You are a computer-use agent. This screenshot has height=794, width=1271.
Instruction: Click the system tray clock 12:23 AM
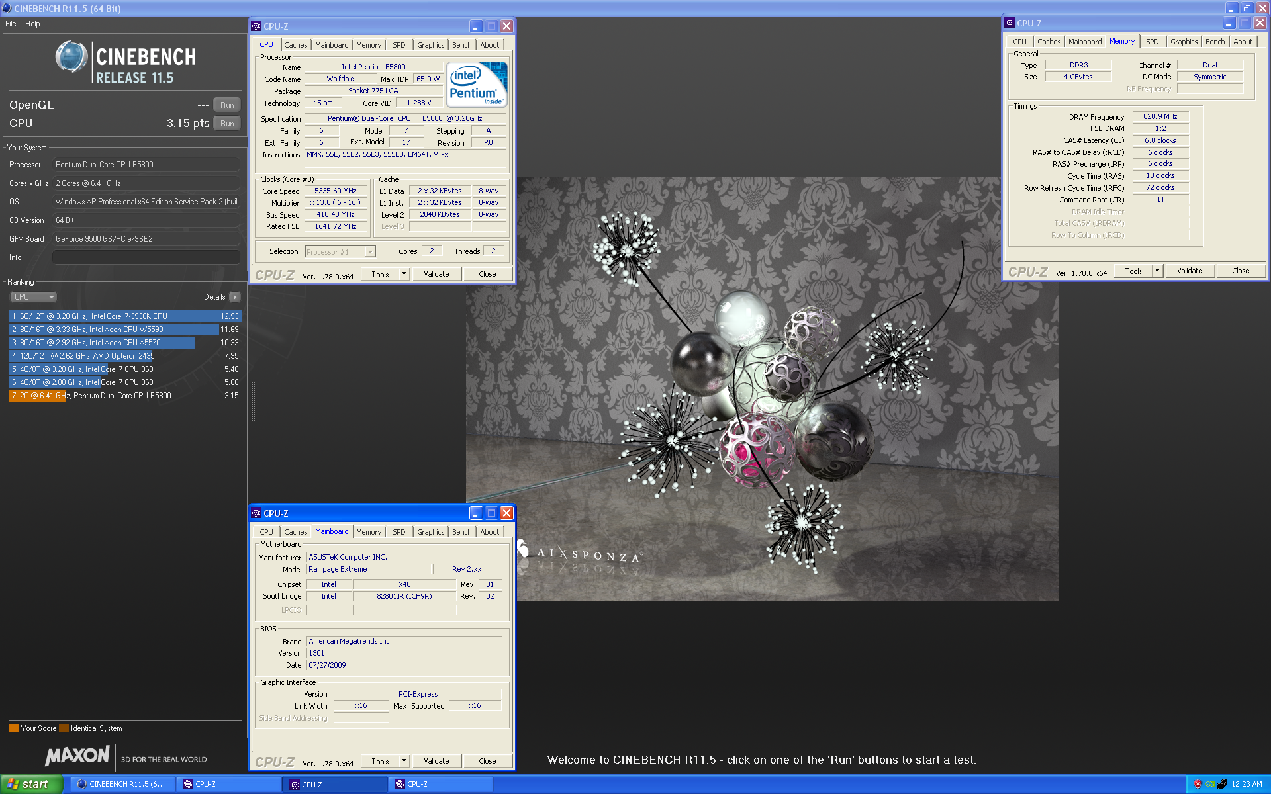click(x=1247, y=784)
